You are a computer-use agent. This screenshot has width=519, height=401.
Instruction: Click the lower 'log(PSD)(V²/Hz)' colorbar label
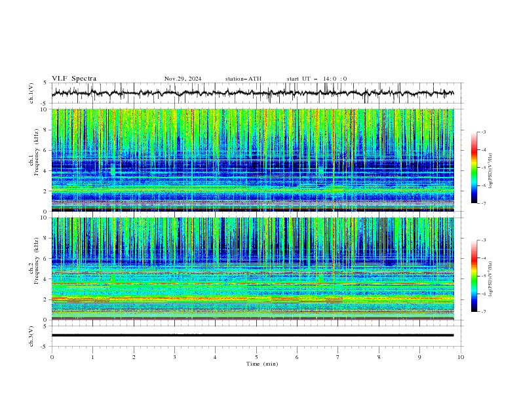click(491, 279)
